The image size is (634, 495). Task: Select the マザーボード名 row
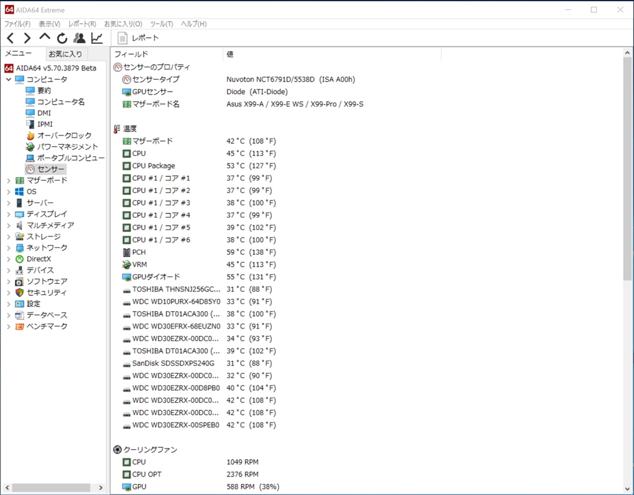[243, 104]
